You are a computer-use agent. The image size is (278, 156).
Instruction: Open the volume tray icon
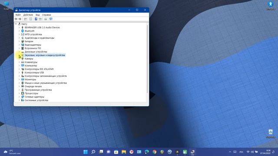coord(252,152)
